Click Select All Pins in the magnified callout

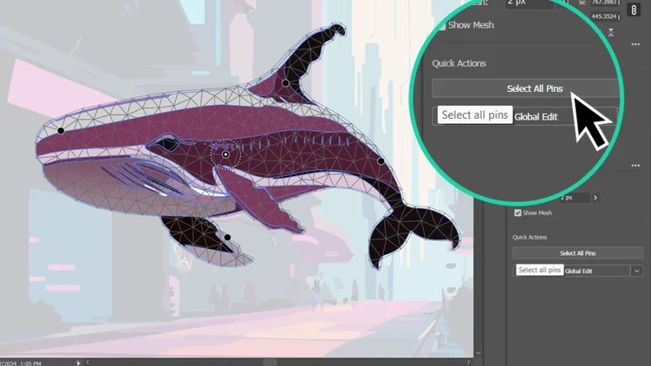(525, 89)
